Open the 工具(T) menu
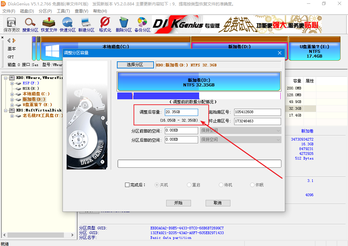The height and width of the screenshot is (246, 348). click(x=63, y=11)
